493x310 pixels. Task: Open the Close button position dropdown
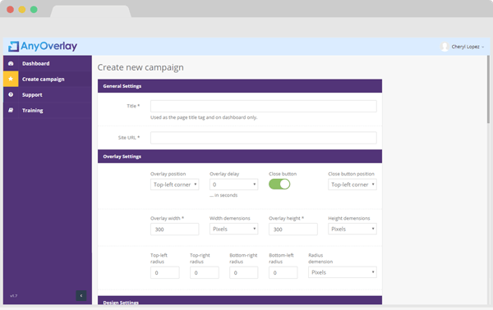coord(352,185)
